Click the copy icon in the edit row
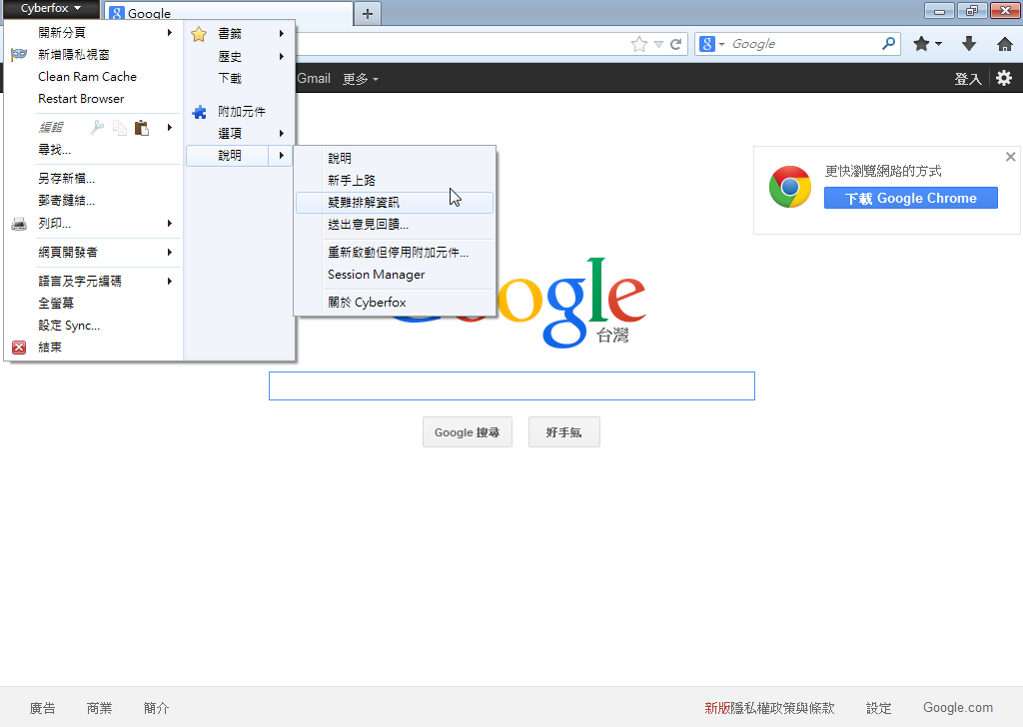Viewport: 1023px width, 727px height. tap(120, 127)
